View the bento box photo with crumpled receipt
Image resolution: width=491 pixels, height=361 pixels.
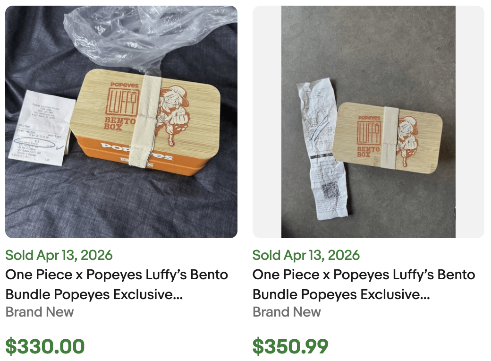click(369, 121)
